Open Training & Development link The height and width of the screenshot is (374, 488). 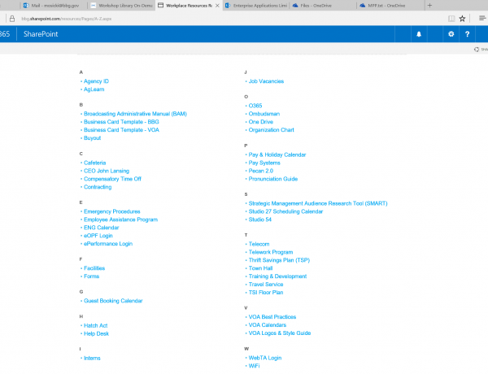pyautogui.click(x=277, y=276)
